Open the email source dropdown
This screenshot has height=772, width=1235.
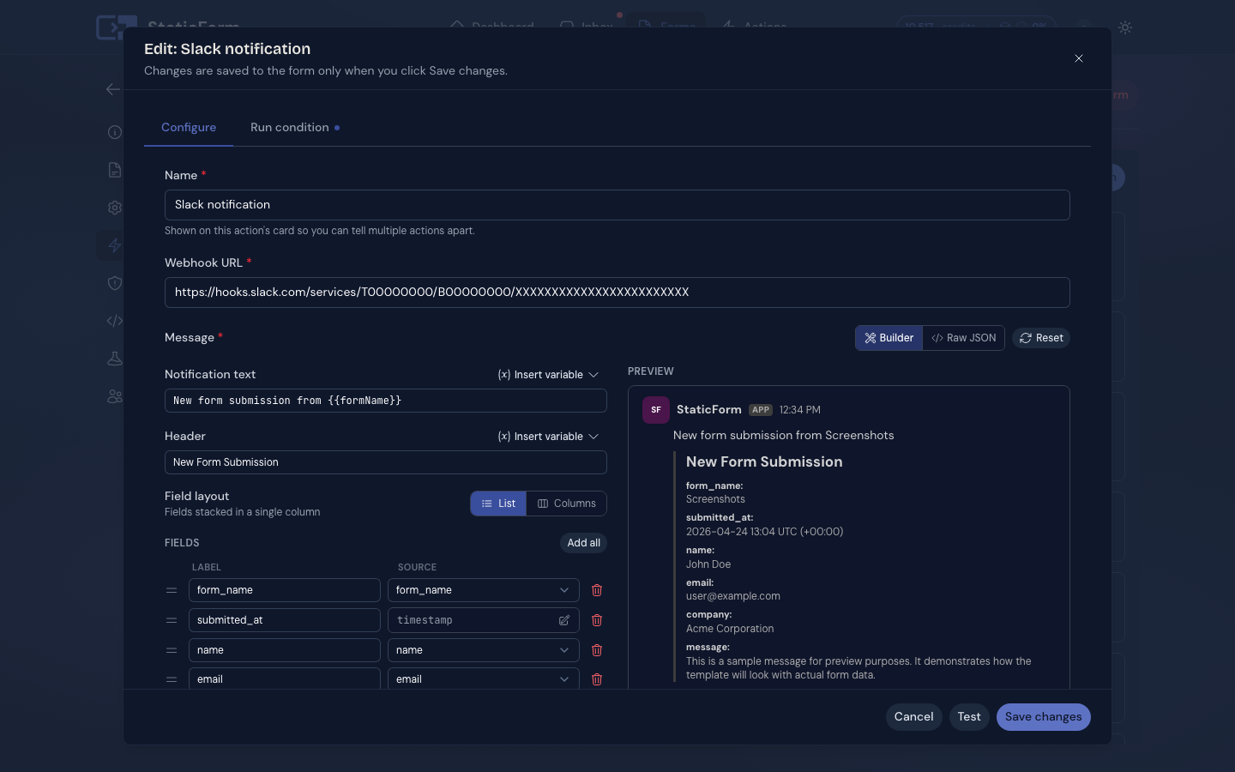coord(484,679)
